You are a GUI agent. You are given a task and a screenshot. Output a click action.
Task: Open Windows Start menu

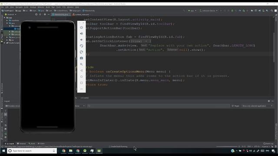3,151
